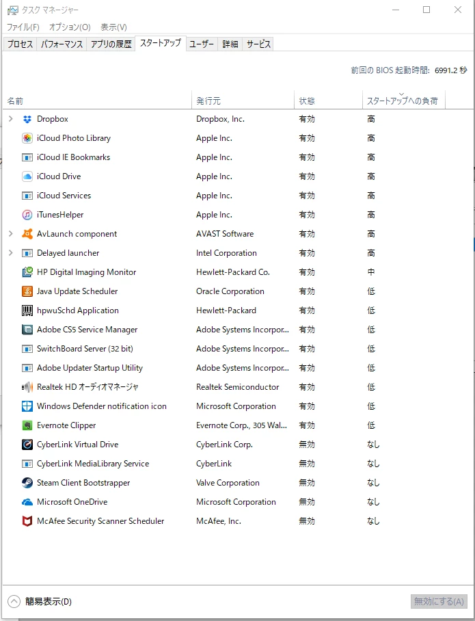Viewport: 475px width, 621px height.
Task: Click the hpwuSchd Application icon
Action: pos(27,310)
